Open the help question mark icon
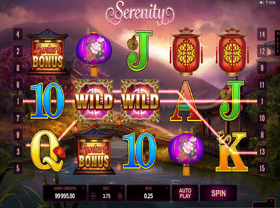The width and height of the screenshot is (280, 208). [267, 3]
